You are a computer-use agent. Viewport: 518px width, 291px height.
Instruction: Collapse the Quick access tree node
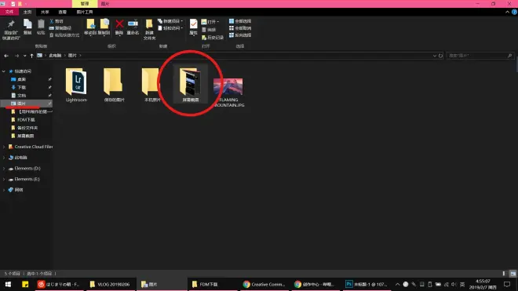[x=4, y=71]
